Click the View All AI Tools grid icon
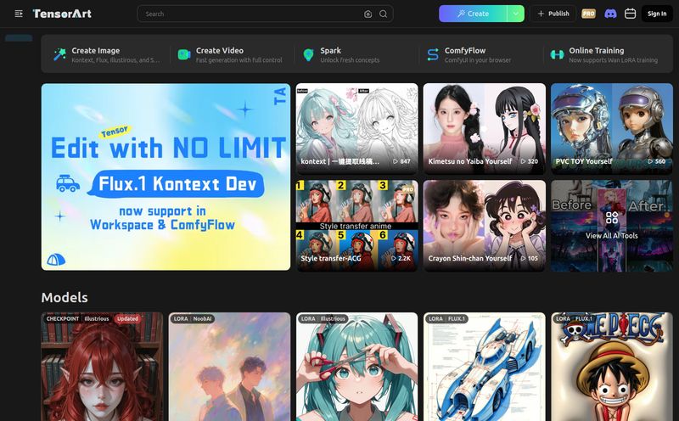The height and width of the screenshot is (421, 679). [x=612, y=217]
